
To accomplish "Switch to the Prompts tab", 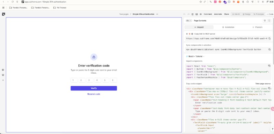I will coord(258,27).
